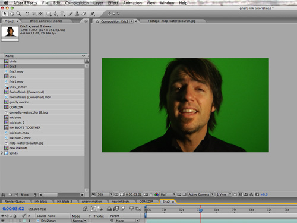Switch to Effect Controls tab
This screenshot has width=297, height=223.
pos(46,21)
